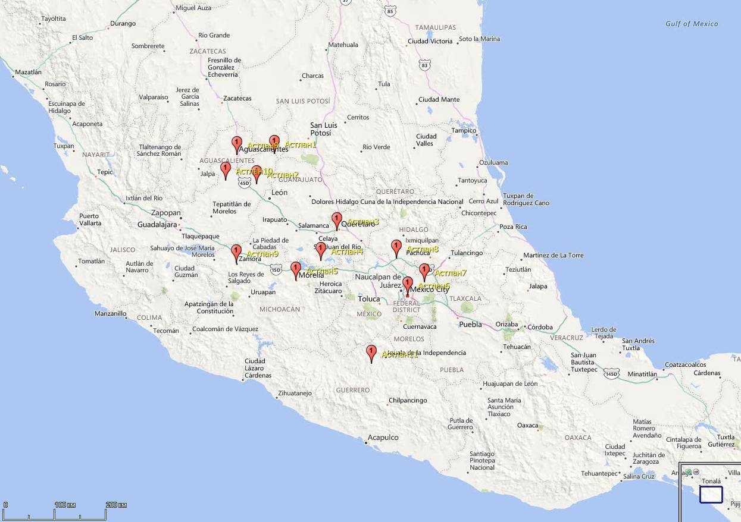Screen dimensions: 741x522
Task: Click the green icon in the overview map
Action: 688,472
